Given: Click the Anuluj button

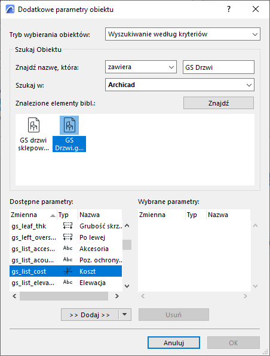Looking at the screenshot, I should 174,343.
